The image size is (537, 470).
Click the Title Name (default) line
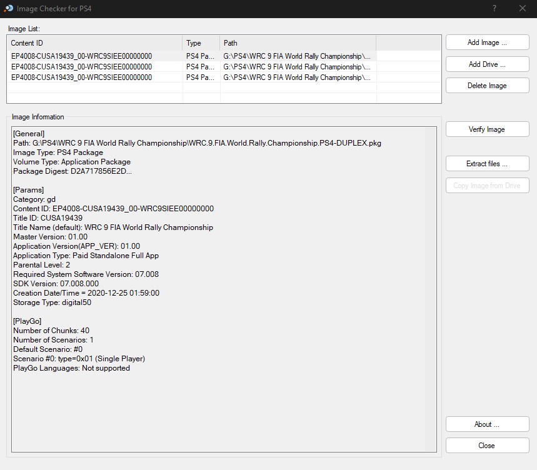pyautogui.click(x=113, y=227)
